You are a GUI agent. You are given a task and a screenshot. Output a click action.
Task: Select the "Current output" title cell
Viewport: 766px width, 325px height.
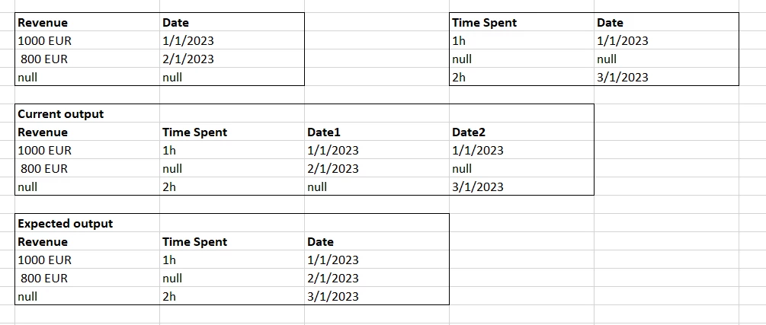(x=87, y=113)
